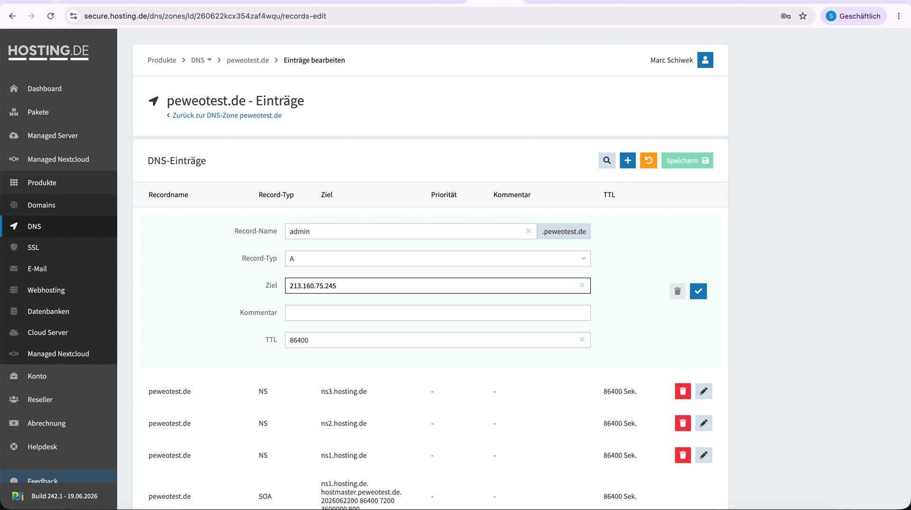The width and height of the screenshot is (911, 510).
Task: Open the Geschäftlich browser profile menu
Action: coord(853,16)
